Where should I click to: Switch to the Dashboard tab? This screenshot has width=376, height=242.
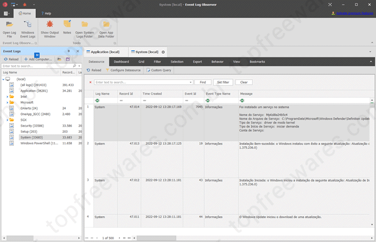121,61
